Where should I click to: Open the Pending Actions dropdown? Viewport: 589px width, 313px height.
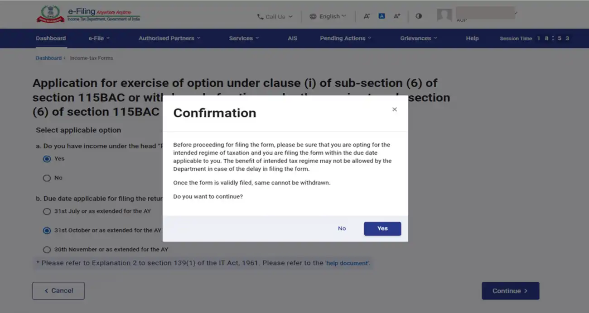click(345, 38)
